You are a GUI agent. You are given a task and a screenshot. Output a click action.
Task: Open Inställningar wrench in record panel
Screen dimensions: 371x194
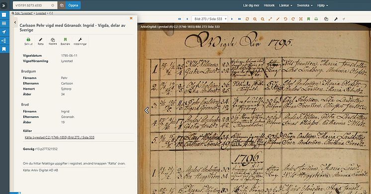[x=80, y=41]
